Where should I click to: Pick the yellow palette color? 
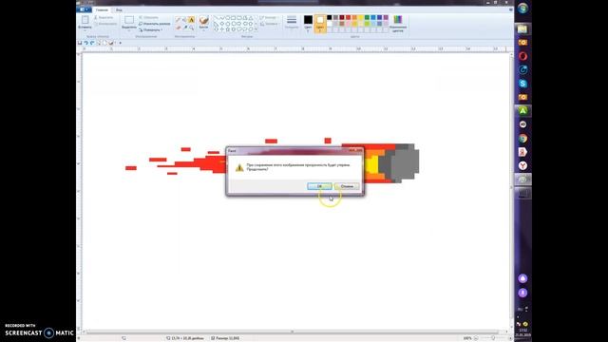[361, 17]
